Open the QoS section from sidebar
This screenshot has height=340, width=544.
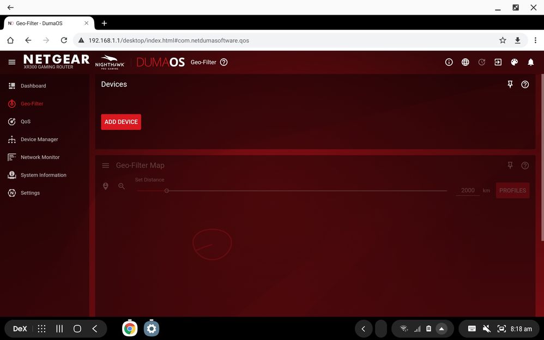[x=25, y=122]
